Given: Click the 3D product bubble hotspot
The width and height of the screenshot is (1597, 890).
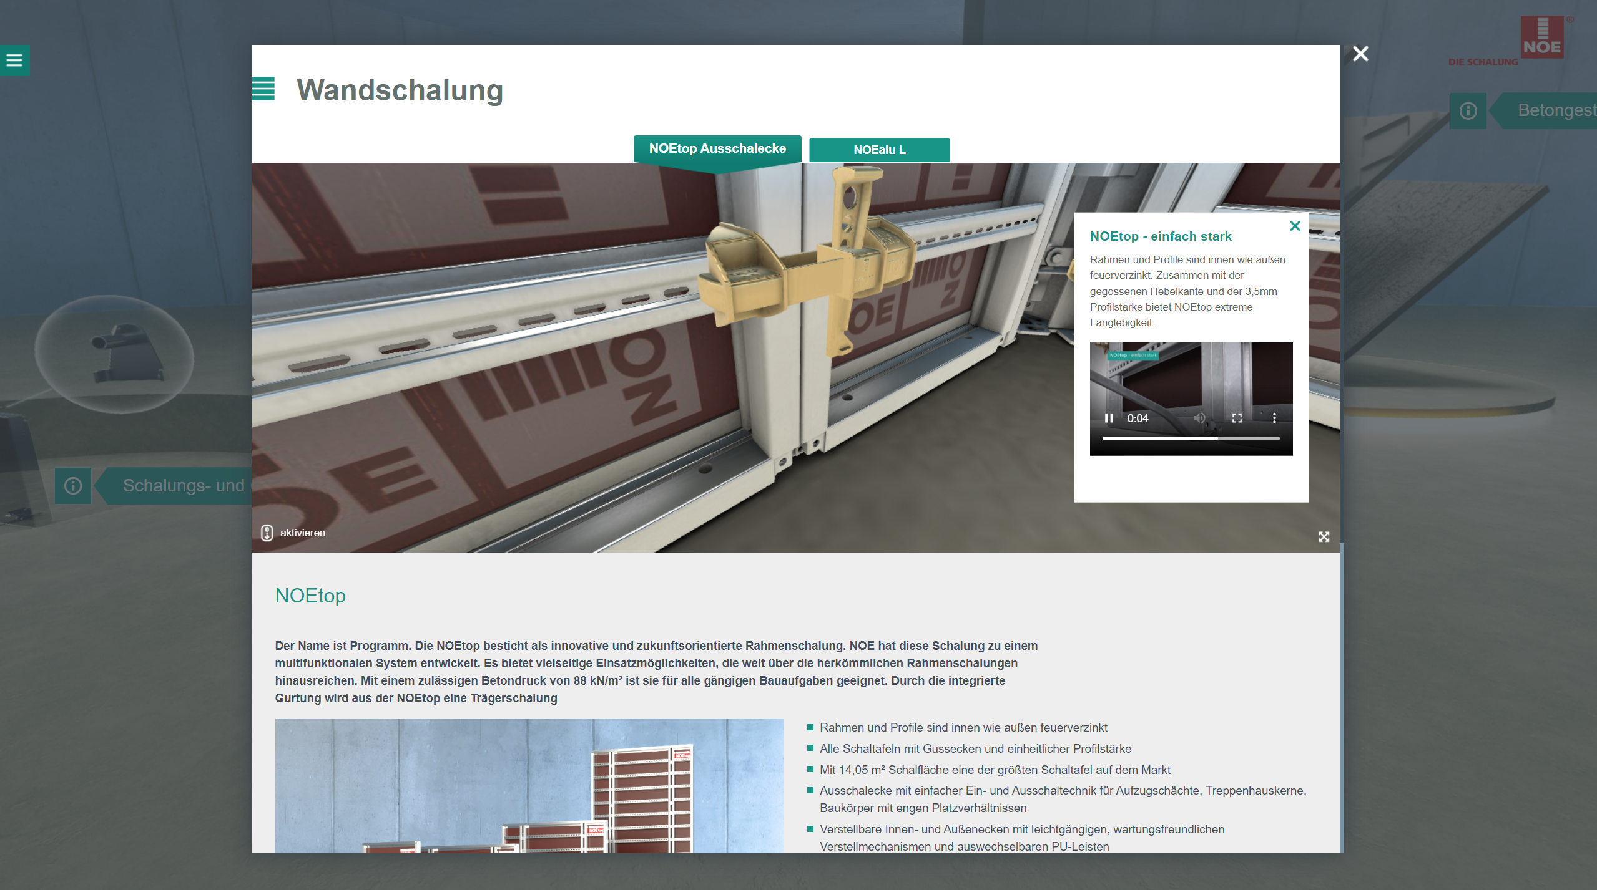Looking at the screenshot, I should [x=114, y=354].
